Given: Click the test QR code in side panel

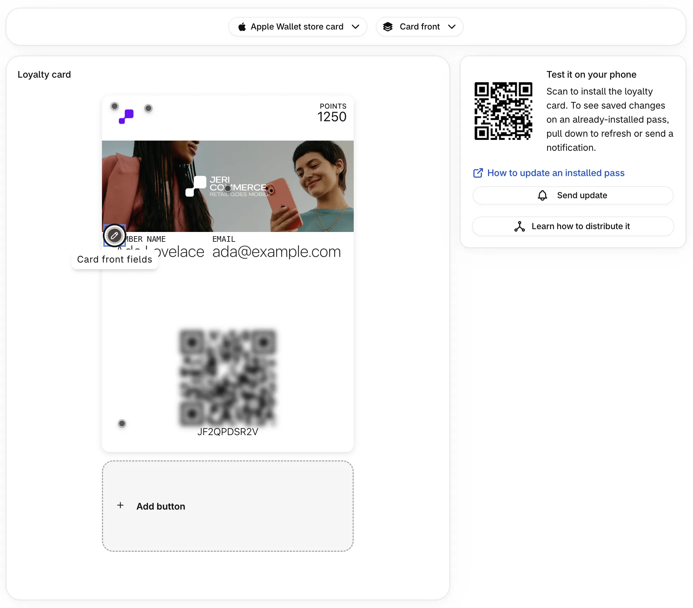Looking at the screenshot, I should 503,111.
